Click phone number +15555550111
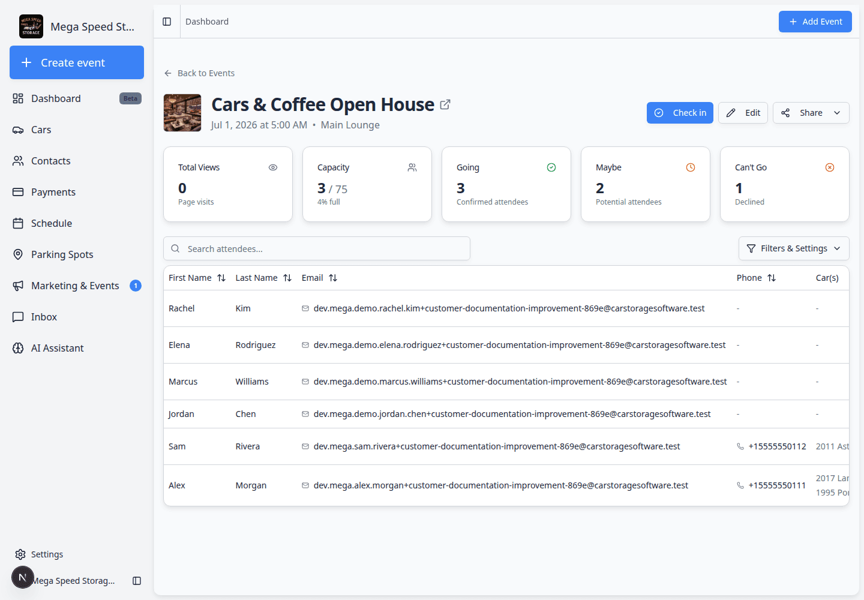This screenshot has height=600, width=864. (x=777, y=485)
